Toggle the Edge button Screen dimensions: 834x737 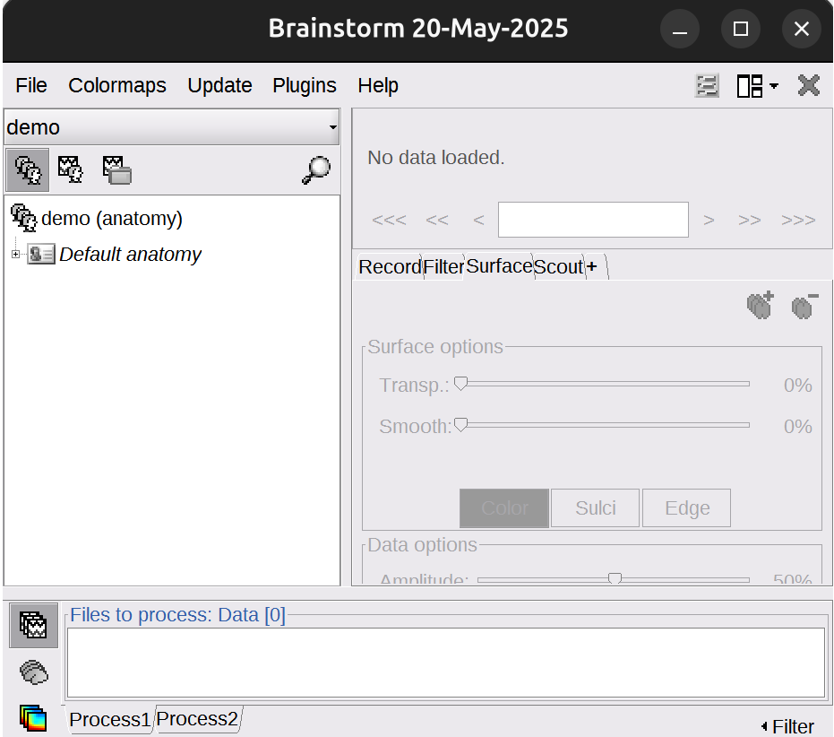(x=687, y=508)
